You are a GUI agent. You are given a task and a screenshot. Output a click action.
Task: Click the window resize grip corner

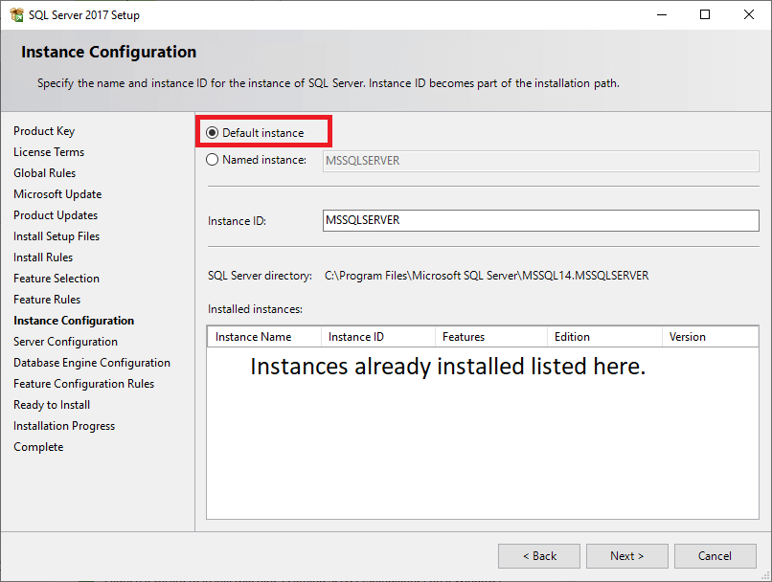click(x=765, y=575)
